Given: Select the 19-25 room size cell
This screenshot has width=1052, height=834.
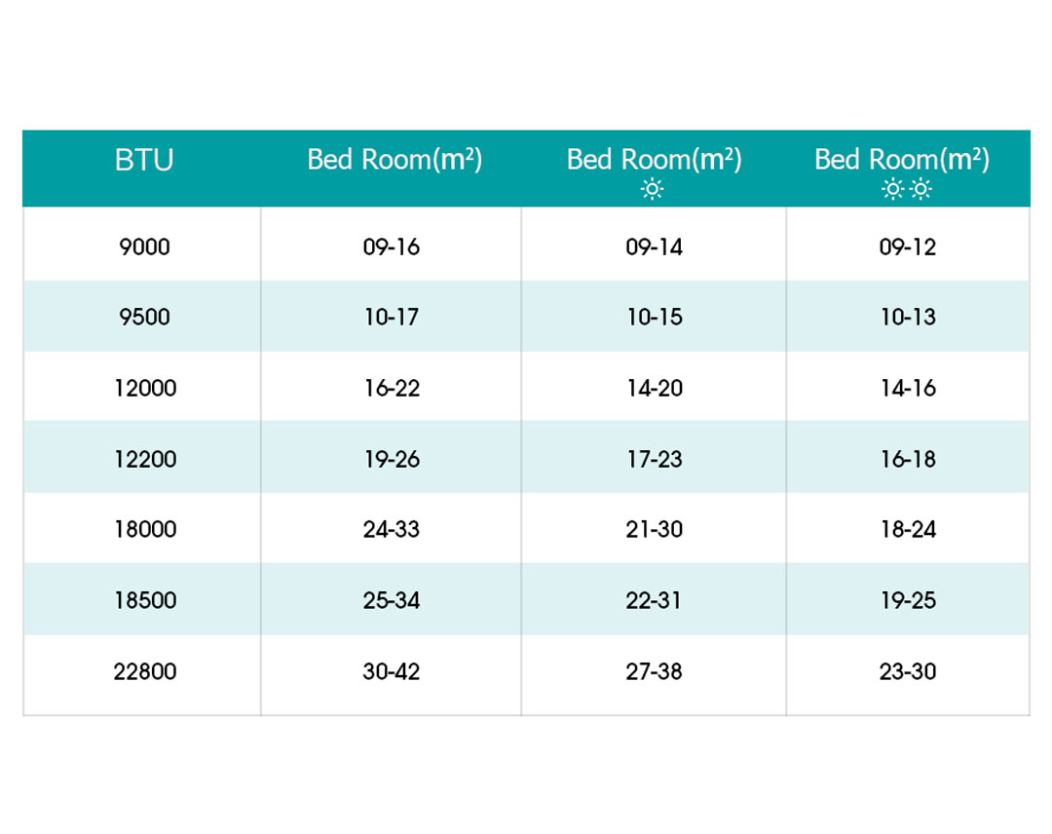Looking at the screenshot, I should tap(908, 600).
